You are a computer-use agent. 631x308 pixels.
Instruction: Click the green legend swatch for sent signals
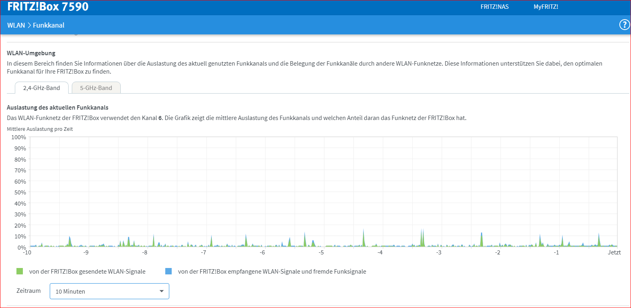pyautogui.click(x=20, y=271)
